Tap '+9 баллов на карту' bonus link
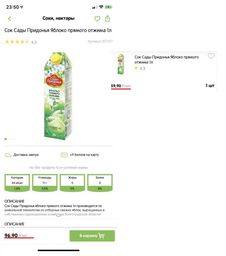This screenshot has height=256, width=226. click(84, 155)
